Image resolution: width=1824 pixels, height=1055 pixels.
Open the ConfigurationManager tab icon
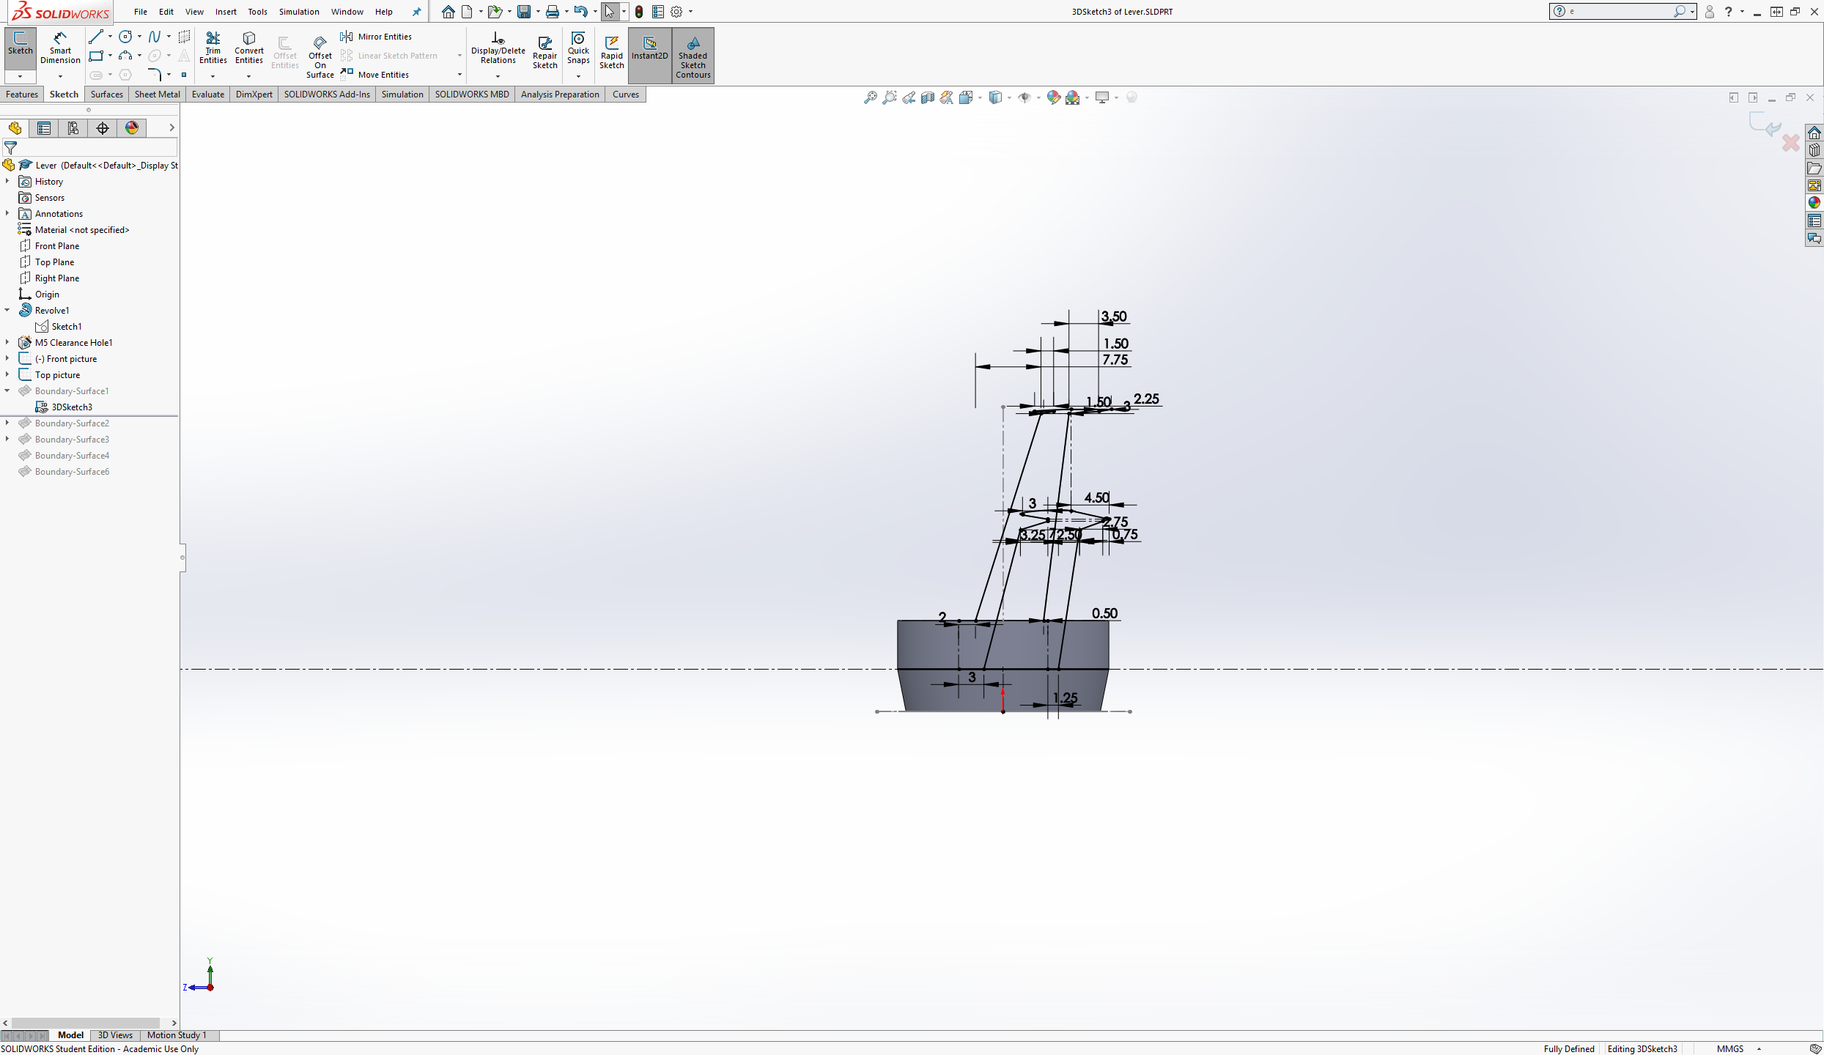[x=73, y=128]
